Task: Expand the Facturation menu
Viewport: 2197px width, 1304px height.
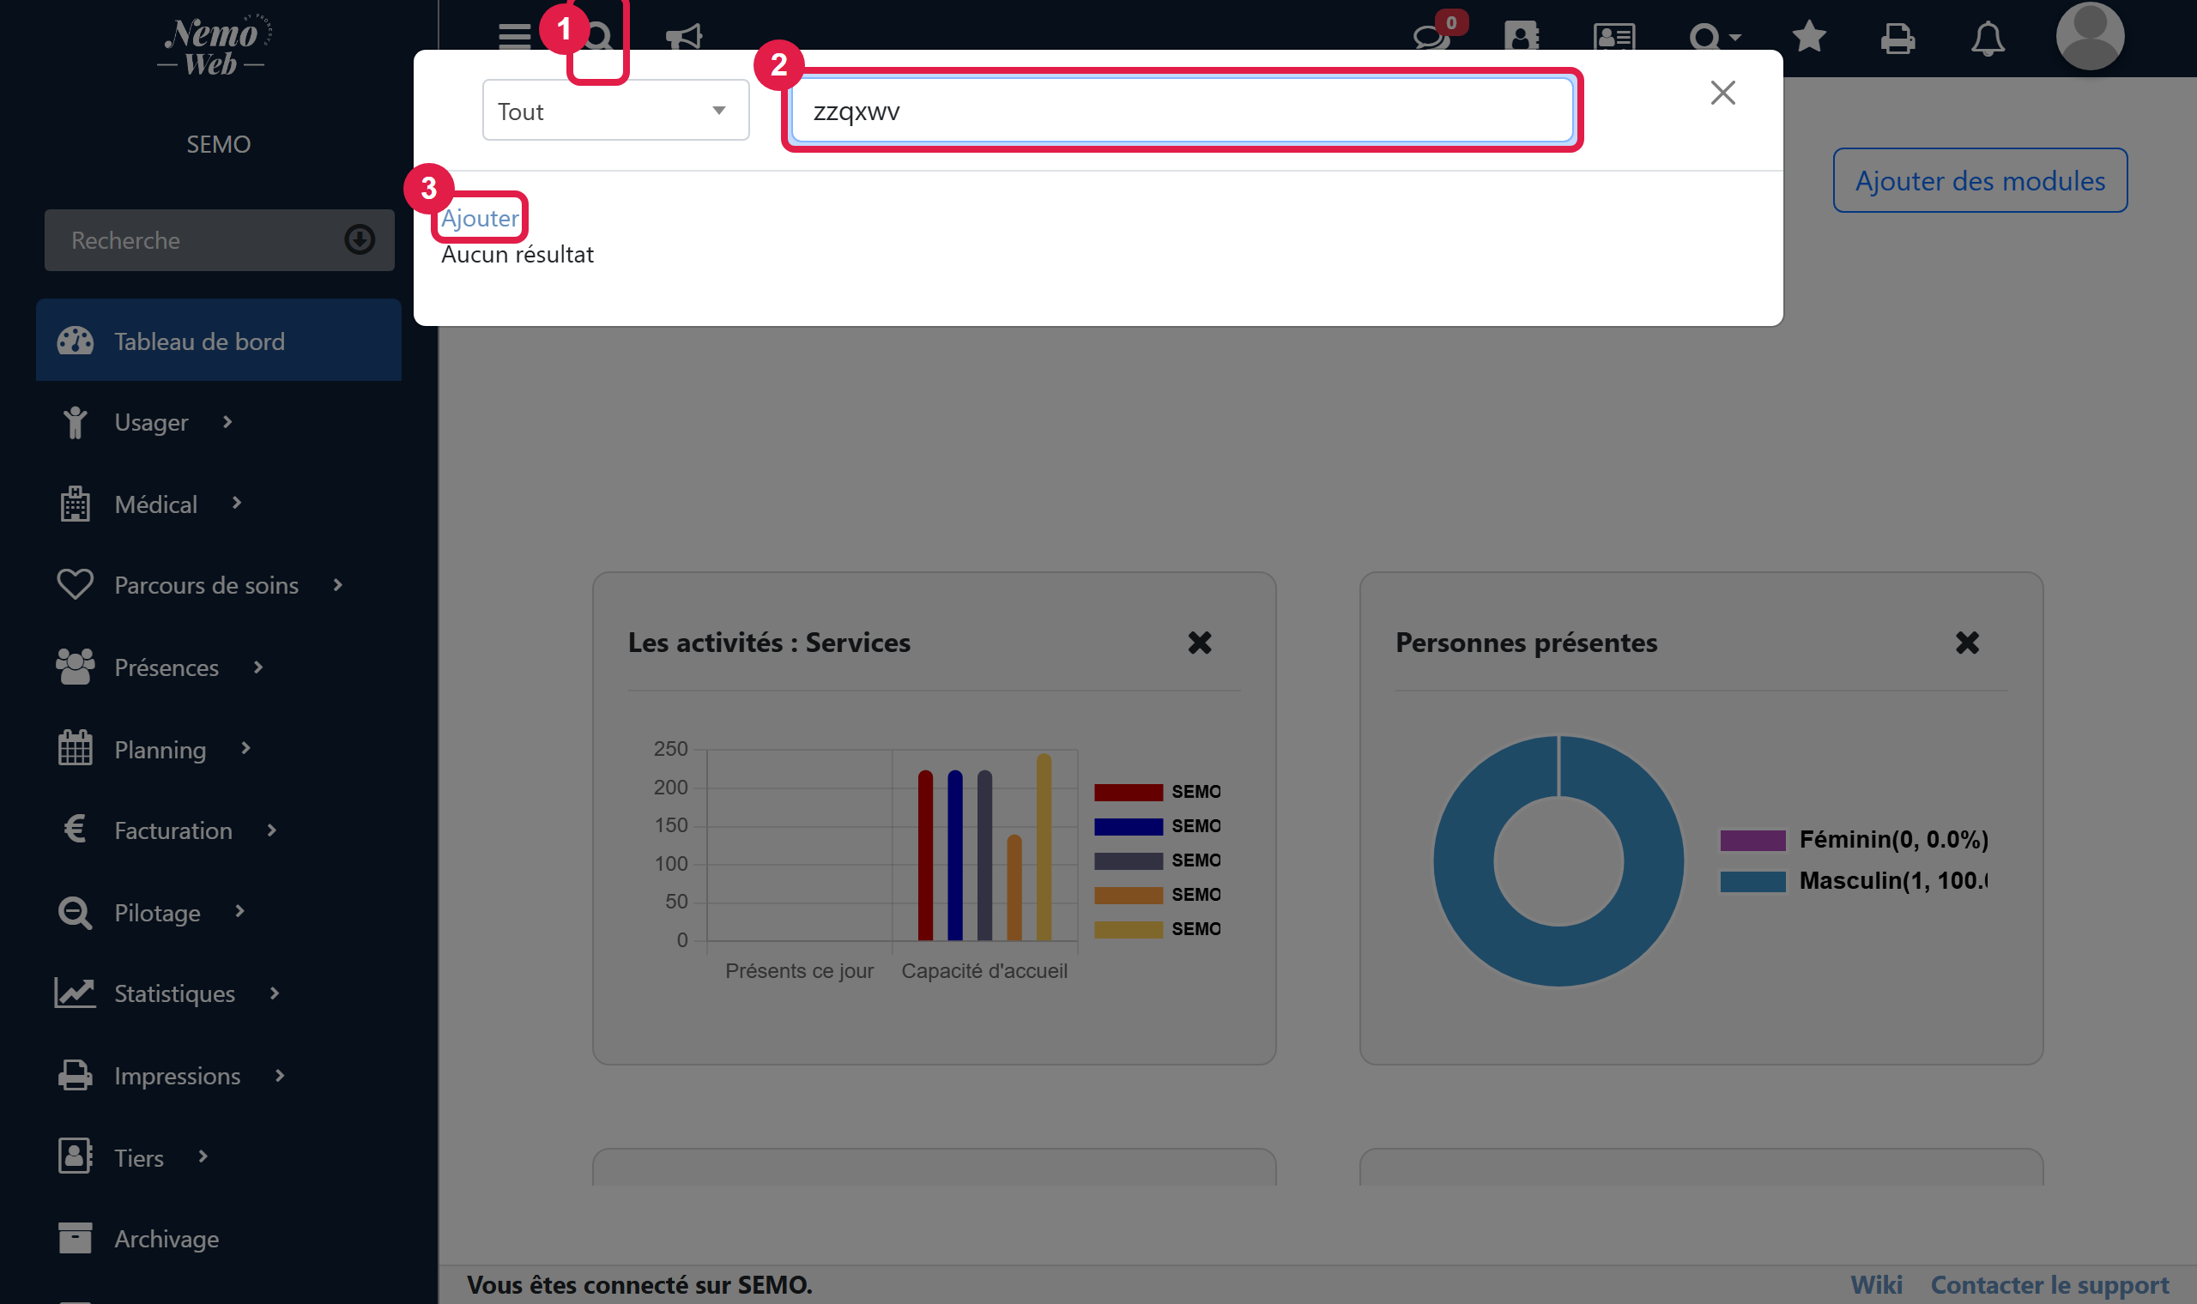Action: click(172, 830)
